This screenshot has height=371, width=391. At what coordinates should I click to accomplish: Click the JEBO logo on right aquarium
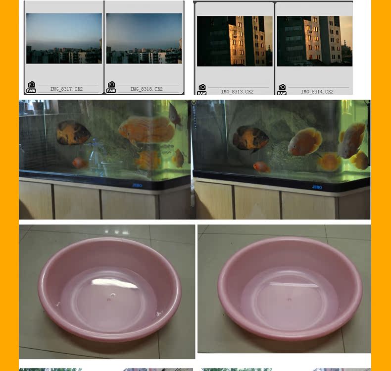click(317, 187)
